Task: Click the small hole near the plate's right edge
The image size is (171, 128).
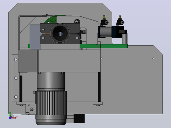Action: click(x=153, y=59)
